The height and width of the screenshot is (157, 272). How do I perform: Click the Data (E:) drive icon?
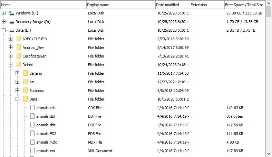[x=12, y=31]
